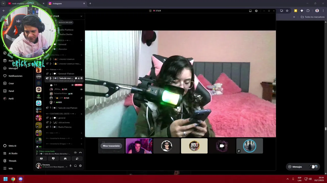327x183 pixels.
Task: Select the purple-lit webcam participant thumbnail
Action: (139, 146)
